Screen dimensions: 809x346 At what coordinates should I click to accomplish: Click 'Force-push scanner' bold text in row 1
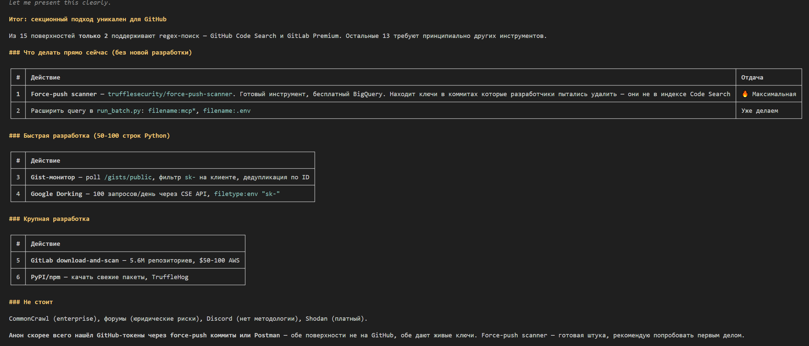[64, 94]
